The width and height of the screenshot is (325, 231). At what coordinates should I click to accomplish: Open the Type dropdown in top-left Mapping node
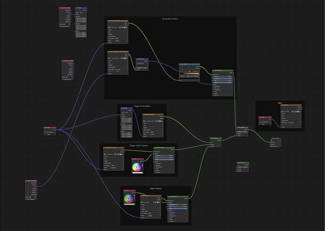83,12
